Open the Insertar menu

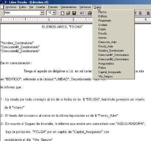coord(41,7)
